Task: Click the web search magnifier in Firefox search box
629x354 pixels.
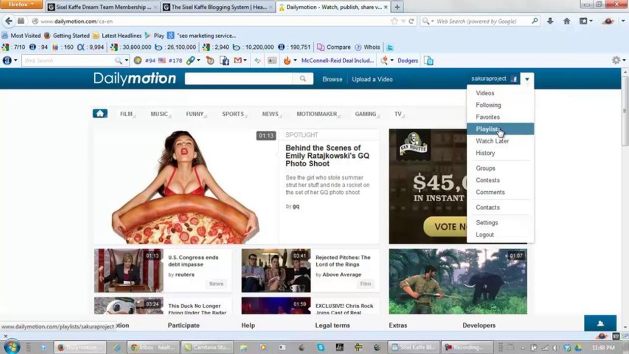Action: (x=535, y=21)
